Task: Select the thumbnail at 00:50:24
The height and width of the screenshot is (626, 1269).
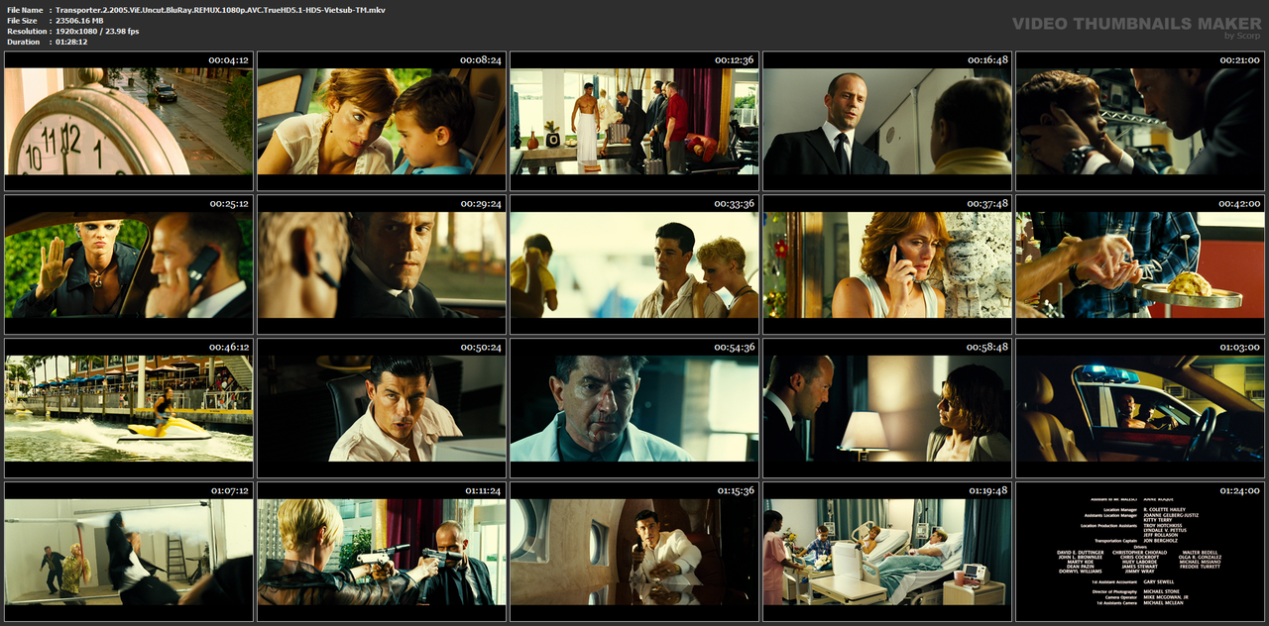Action: 382,408
